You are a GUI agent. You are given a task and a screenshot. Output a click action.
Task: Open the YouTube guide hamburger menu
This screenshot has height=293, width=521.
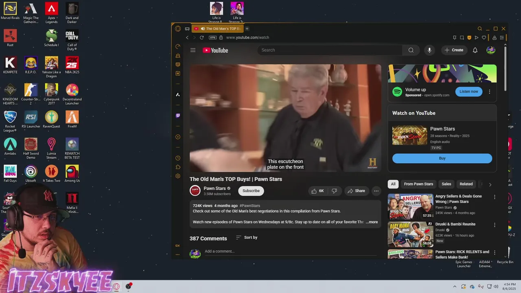coord(193,50)
